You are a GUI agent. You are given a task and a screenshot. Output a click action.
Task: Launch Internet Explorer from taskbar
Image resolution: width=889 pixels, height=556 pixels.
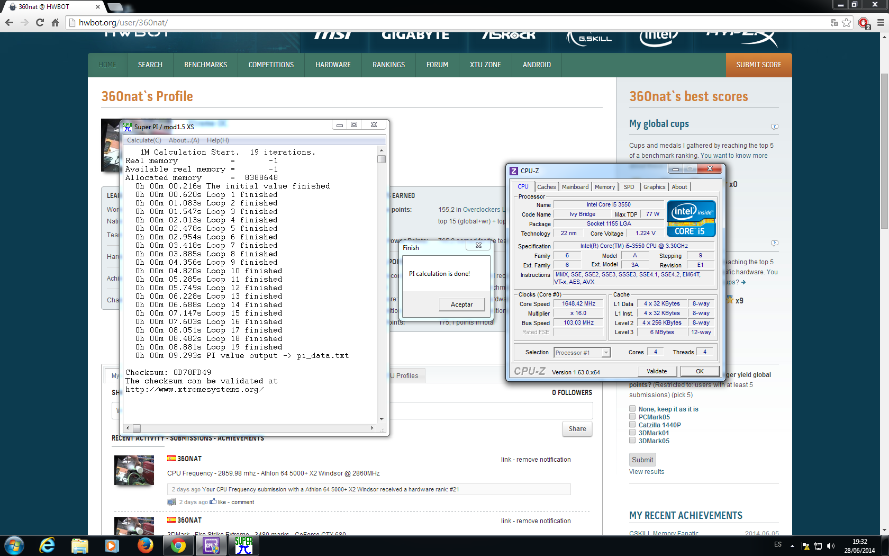tap(47, 545)
